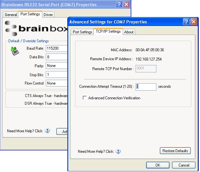This screenshot has height=172, width=200.
Task: Click the MAC address value 00:0A:4F:05:00:36
Action: point(150,50)
